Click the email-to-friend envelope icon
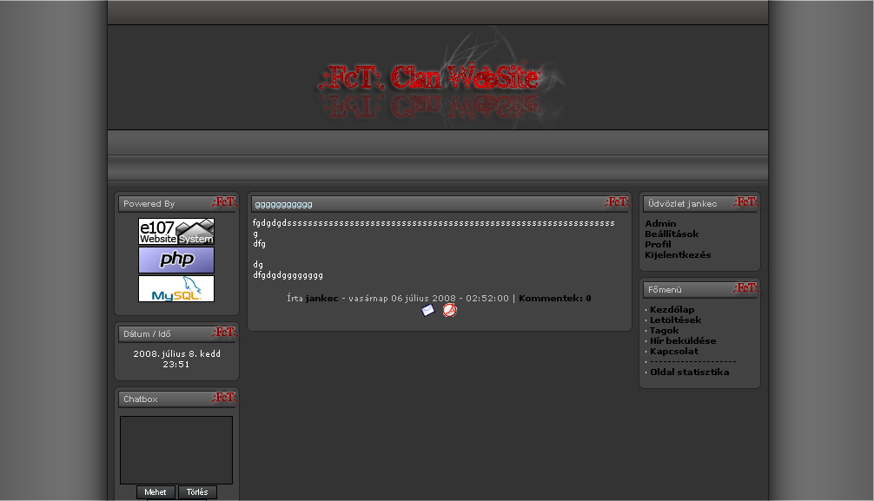The image size is (874, 501). [x=427, y=310]
